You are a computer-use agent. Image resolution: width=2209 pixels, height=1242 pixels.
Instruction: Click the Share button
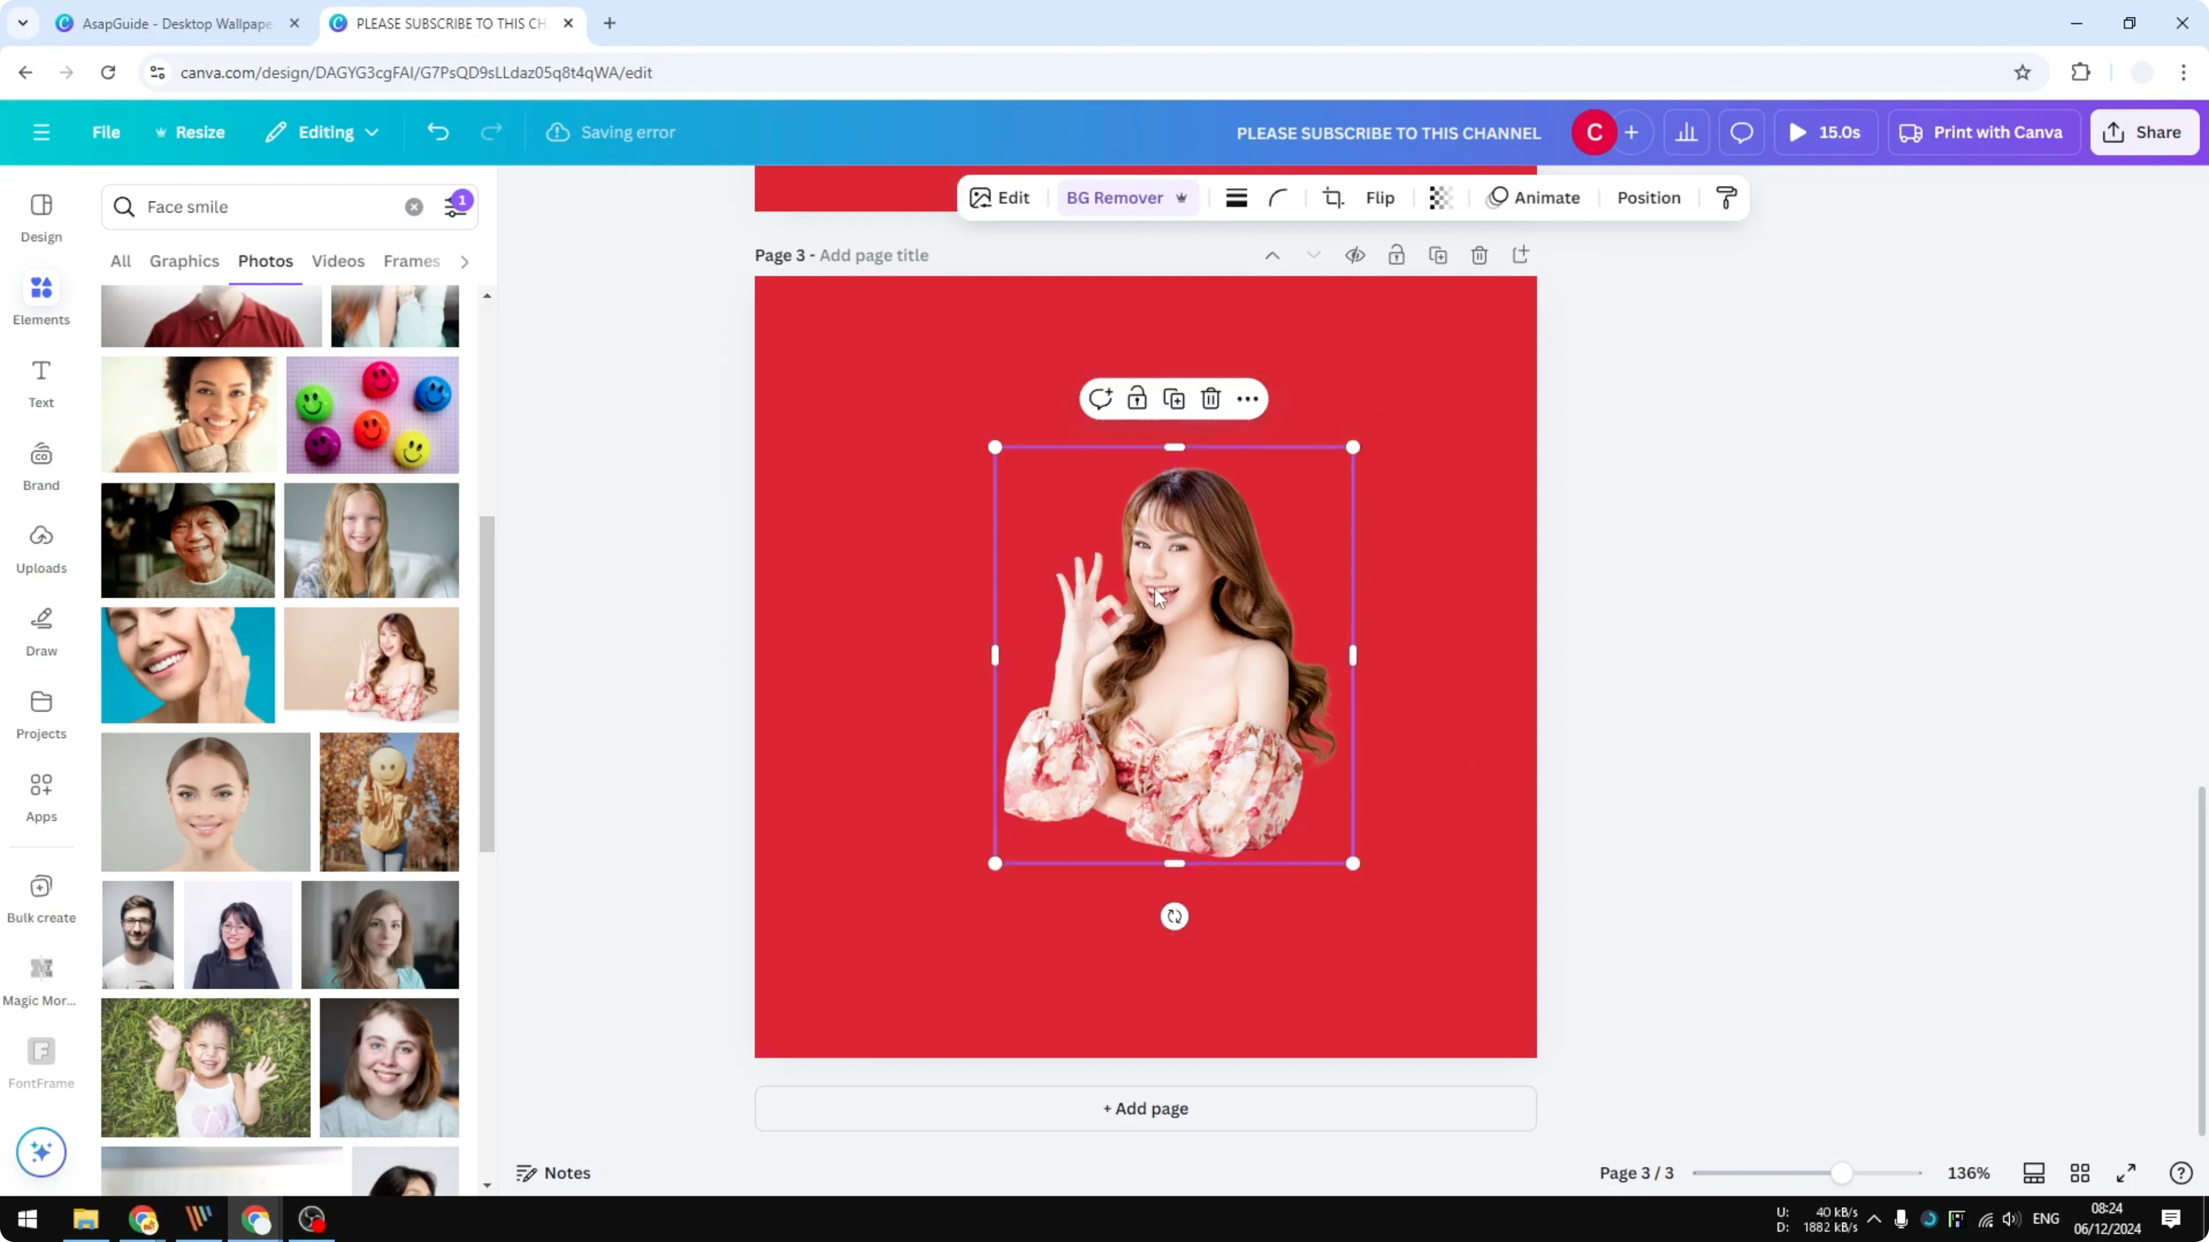pyautogui.click(x=2144, y=132)
